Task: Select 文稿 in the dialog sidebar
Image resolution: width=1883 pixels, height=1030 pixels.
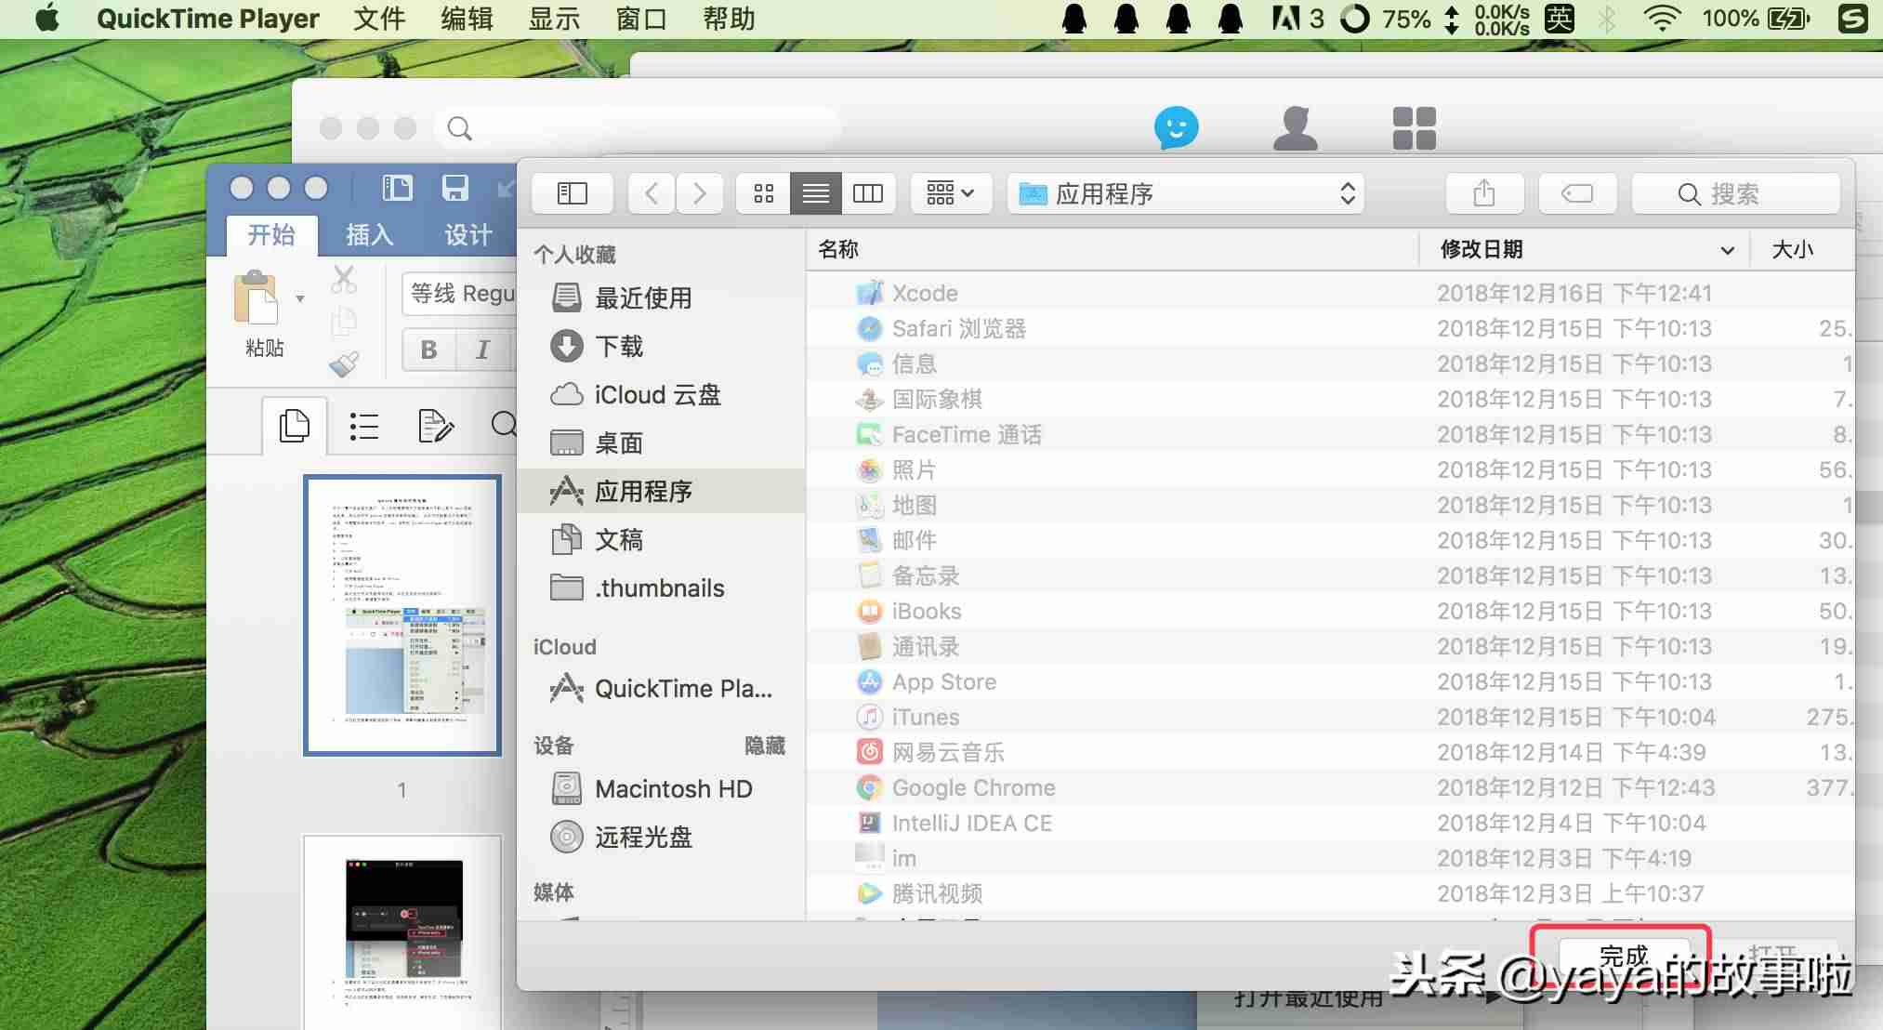Action: click(662, 539)
